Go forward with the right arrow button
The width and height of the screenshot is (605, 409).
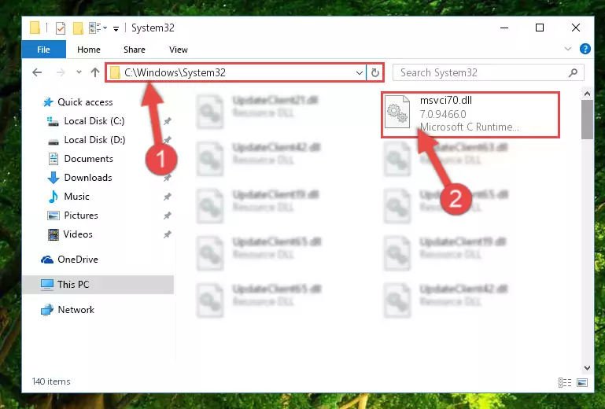tap(61, 72)
